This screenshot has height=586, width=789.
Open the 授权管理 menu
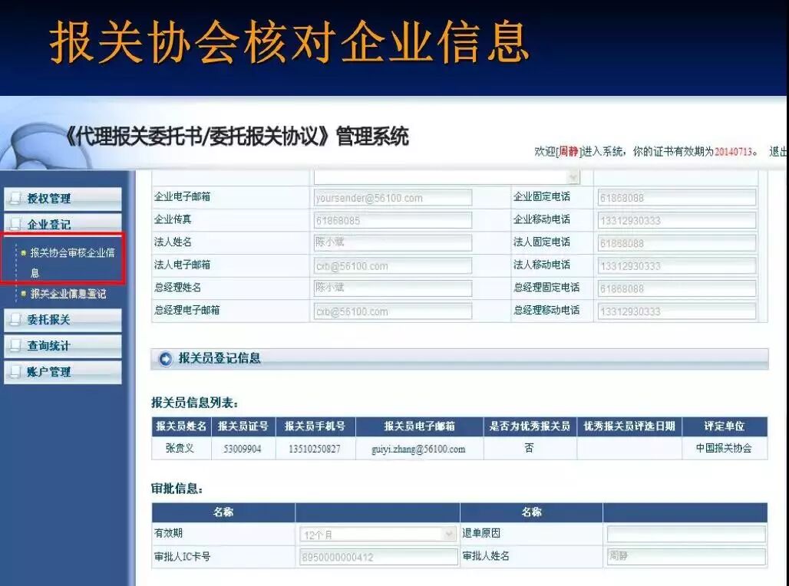pyautogui.click(x=62, y=198)
